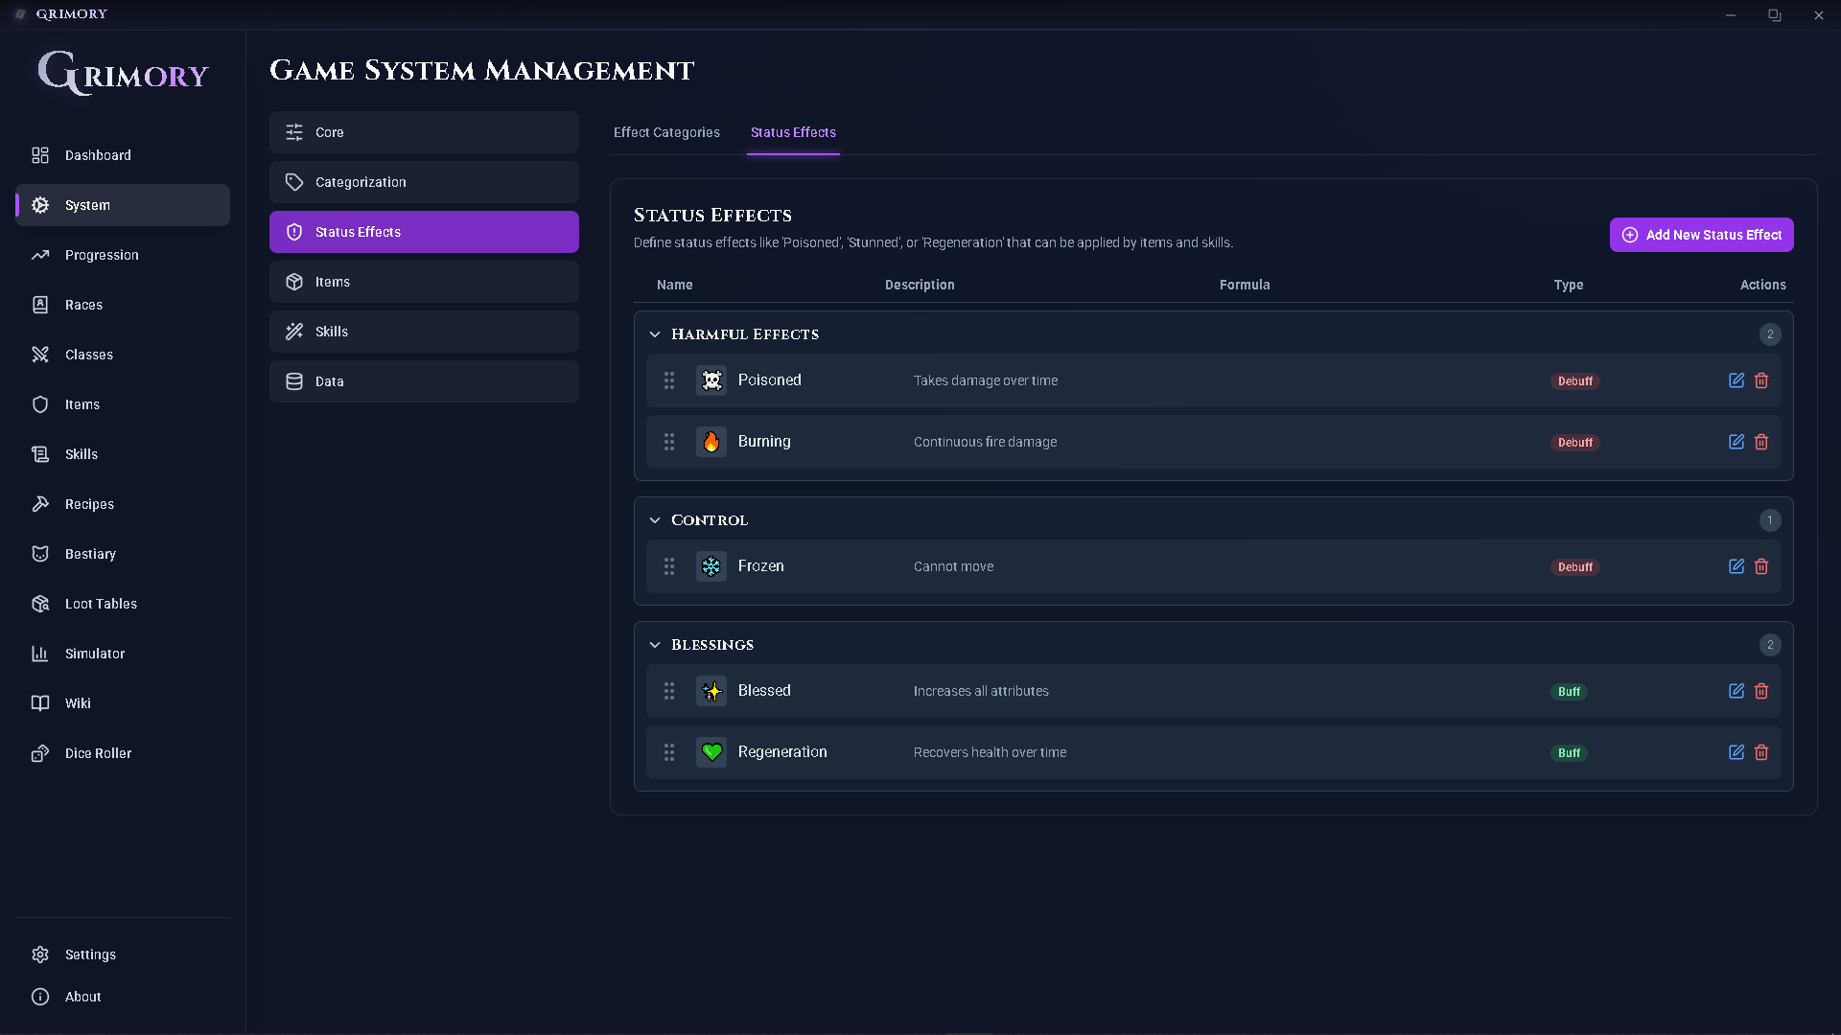
Task: Open the Bestiary sidebar section
Action: [x=90, y=554]
